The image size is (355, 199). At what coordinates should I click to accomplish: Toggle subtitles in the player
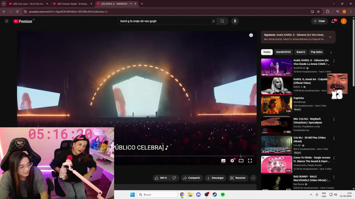(223, 161)
